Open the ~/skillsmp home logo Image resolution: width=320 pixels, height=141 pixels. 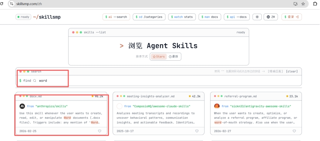tap(47, 17)
